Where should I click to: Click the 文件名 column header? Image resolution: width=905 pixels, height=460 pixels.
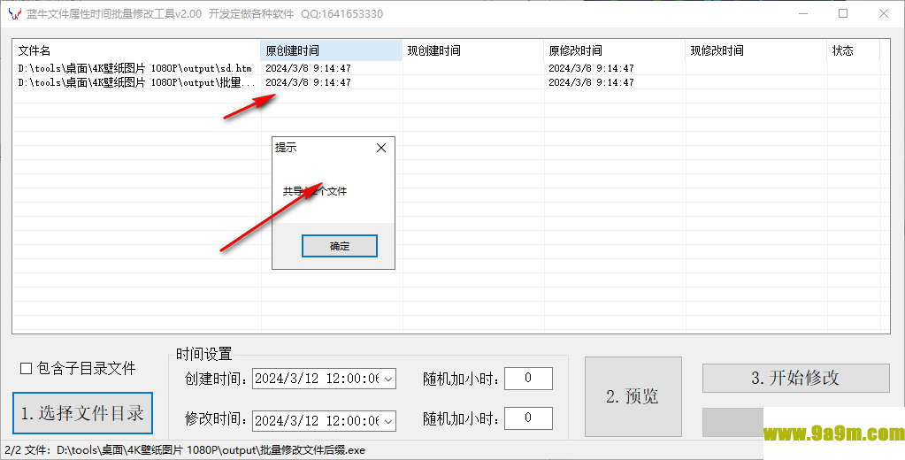(x=136, y=50)
